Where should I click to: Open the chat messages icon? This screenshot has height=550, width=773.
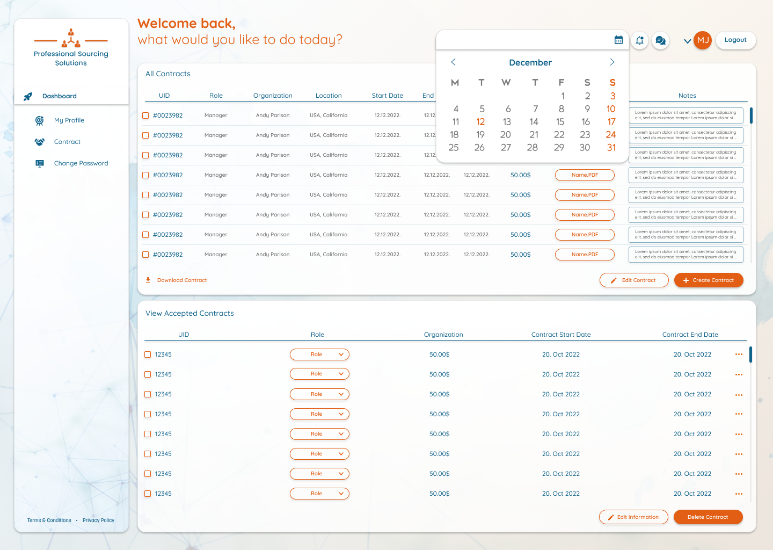(660, 40)
